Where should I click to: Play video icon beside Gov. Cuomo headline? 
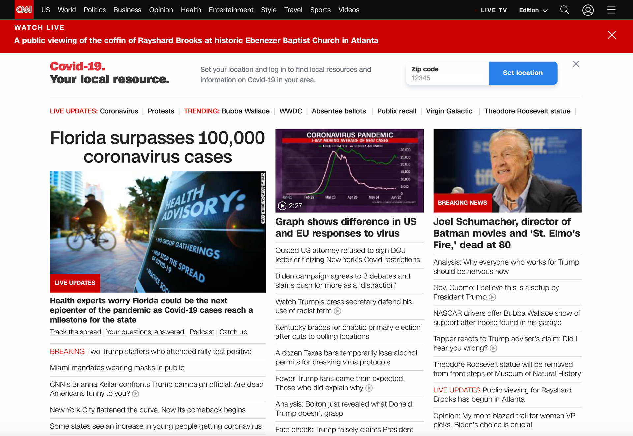point(492,297)
